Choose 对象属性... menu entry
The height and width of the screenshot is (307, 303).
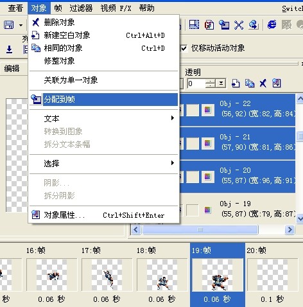coord(103,215)
